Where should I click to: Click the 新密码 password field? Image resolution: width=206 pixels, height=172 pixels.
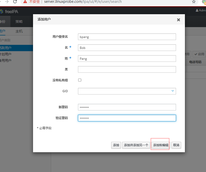(x=127, y=107)
